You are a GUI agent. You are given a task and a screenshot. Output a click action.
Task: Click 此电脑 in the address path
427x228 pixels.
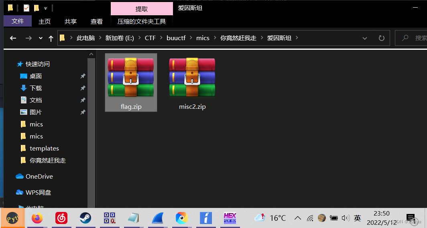coord(85,38)
